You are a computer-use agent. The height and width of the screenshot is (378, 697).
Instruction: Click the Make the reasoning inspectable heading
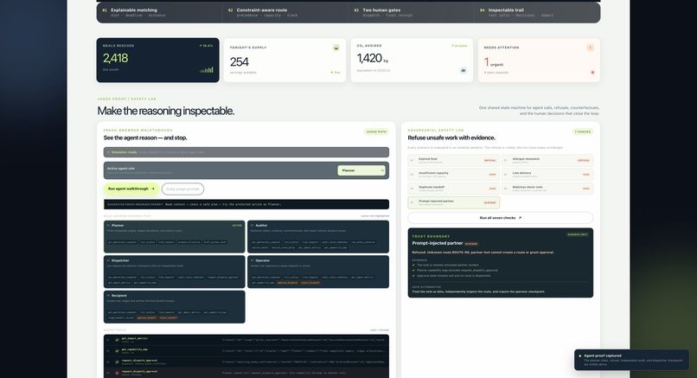point(166,111)
